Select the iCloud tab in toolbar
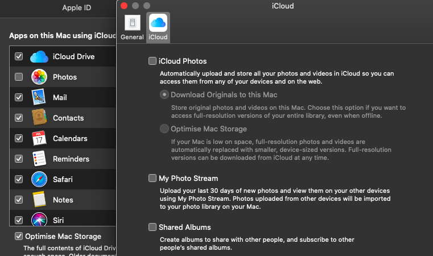The image size is (433, 256). point(158,28)
